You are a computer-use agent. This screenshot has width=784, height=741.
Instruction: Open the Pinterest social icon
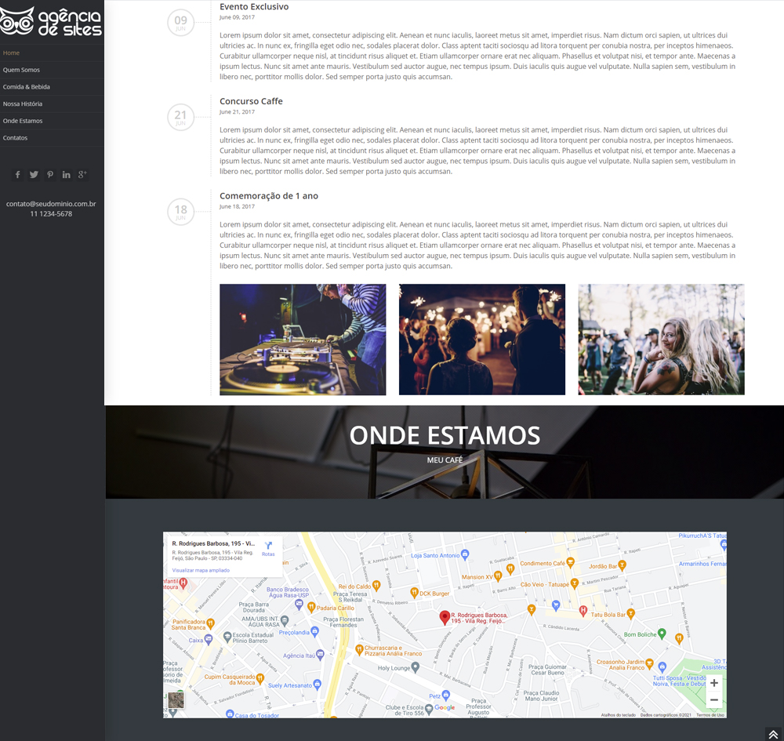click(50, 175)
